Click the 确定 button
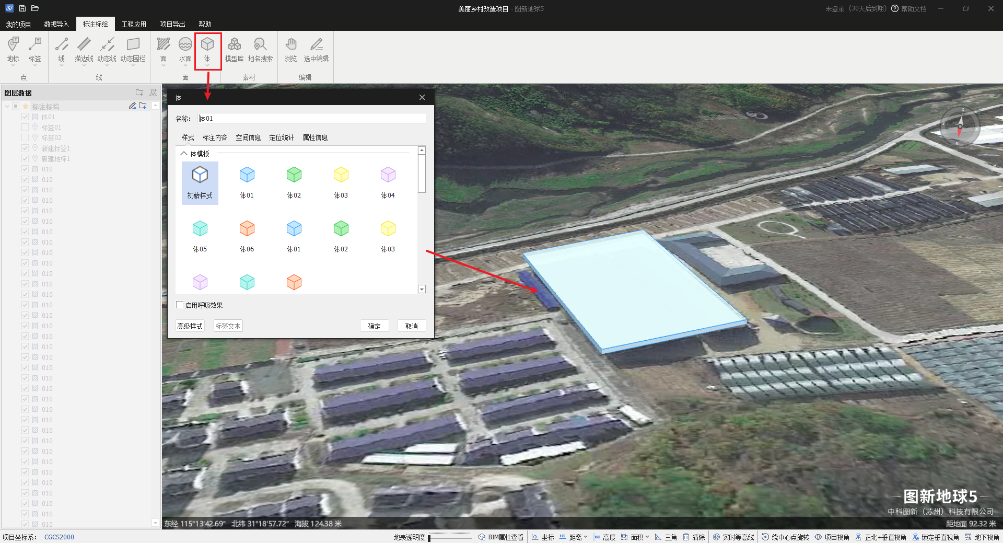 (x=374, y=326)
